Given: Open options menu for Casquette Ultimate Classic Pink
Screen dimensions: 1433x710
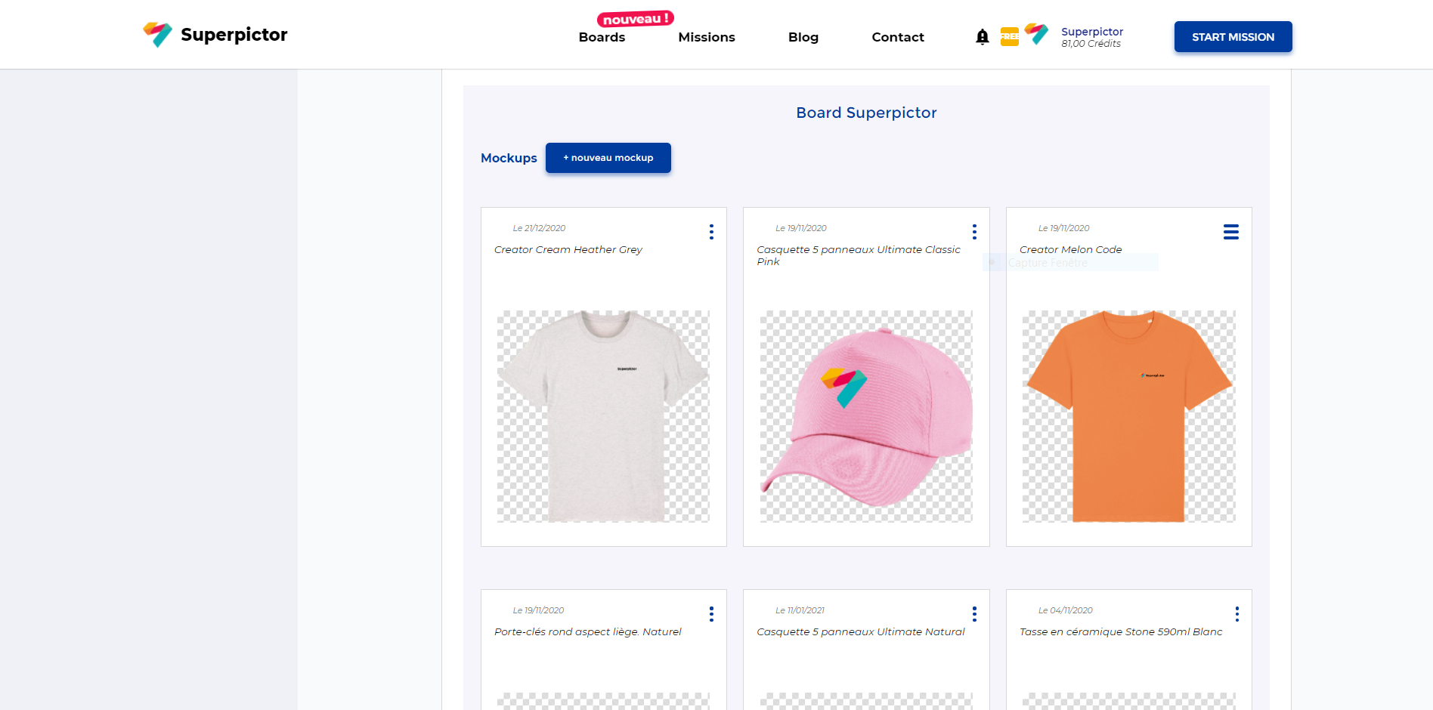Looking at the screenshot, I should [974, 232].
